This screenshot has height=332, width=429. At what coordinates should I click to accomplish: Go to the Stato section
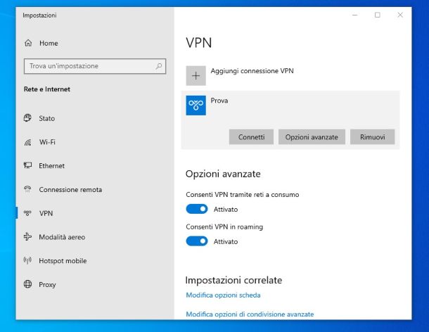[x=47, y=118]
